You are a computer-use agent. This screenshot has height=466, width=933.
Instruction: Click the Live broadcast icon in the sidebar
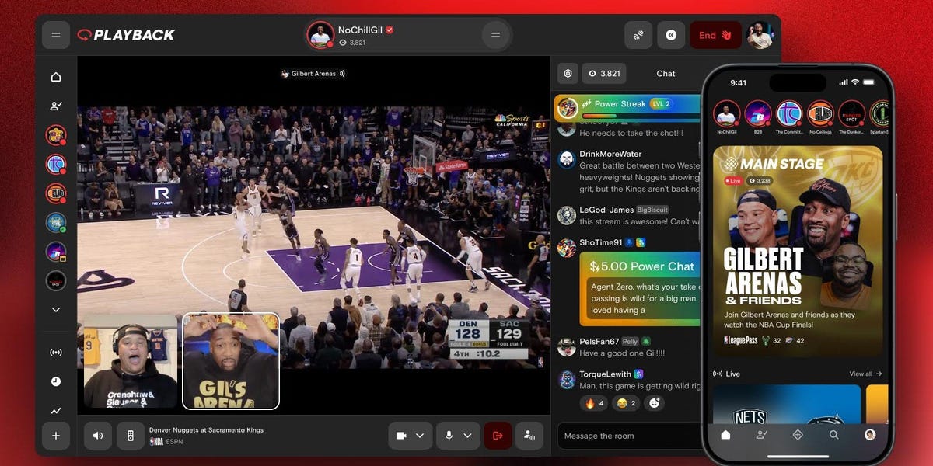(x=56, y=352)
